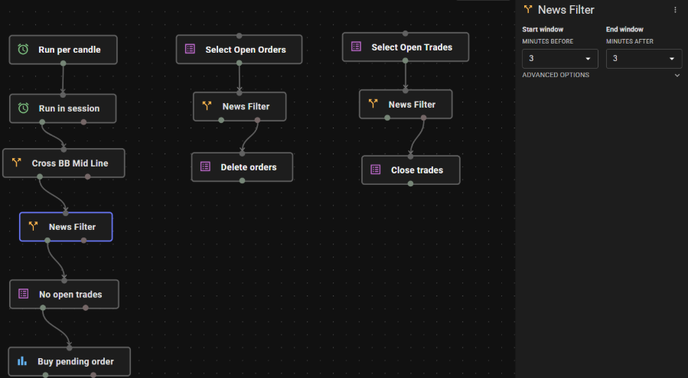Click green output port of Run in session
688x378 pixels.
coord(42,122)
